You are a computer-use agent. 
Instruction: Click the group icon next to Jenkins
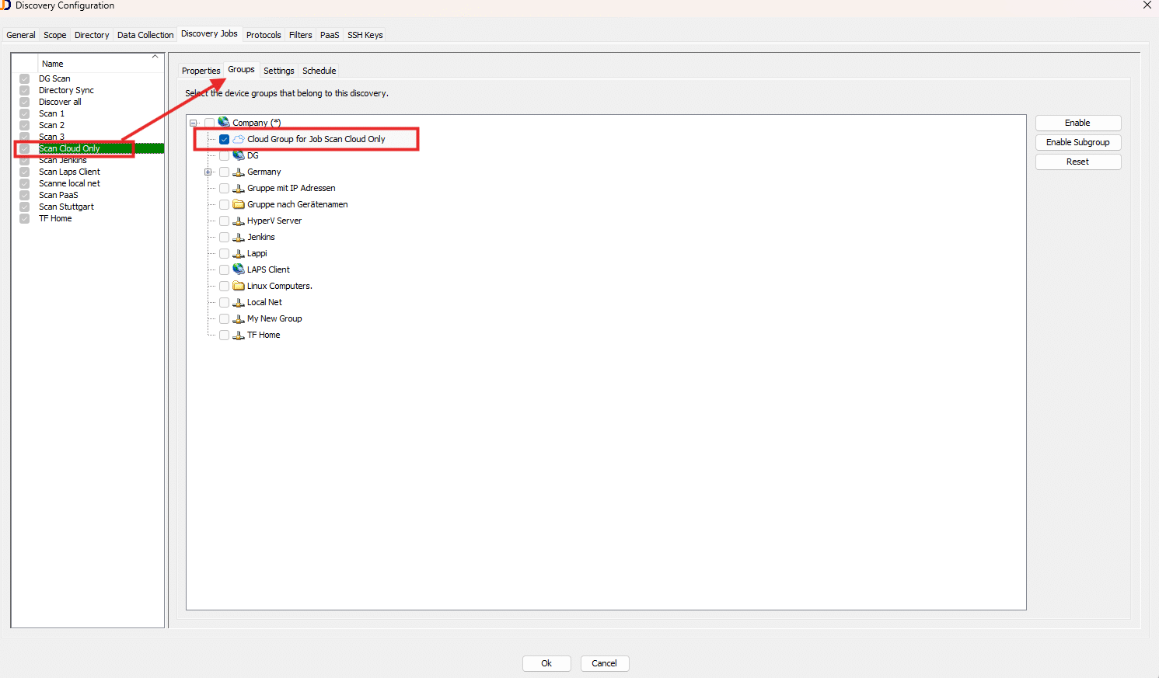click(238, 236)
